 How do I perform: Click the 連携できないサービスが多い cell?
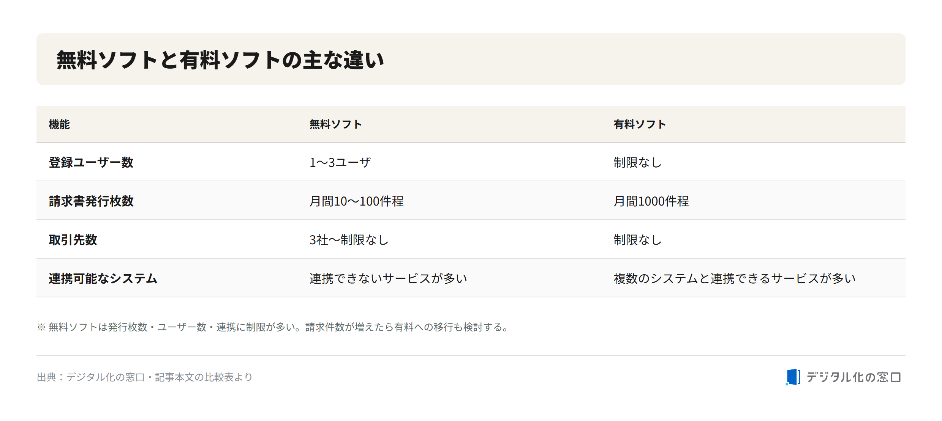click(x=388, y=278)
